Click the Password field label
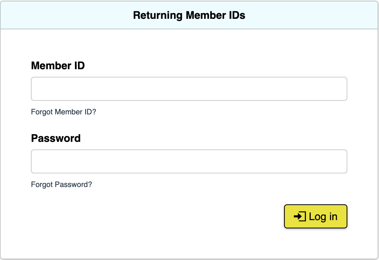Image resolution: width=379 pixels, height=260 pixels. (x=56, y=138)
